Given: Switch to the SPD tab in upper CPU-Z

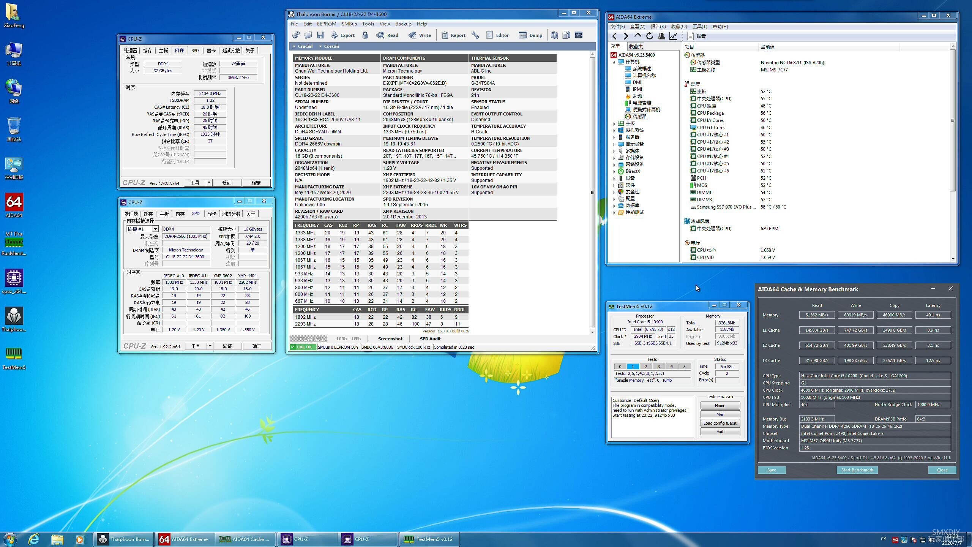Looking at the screenshot, I should (x=195, y=51).
